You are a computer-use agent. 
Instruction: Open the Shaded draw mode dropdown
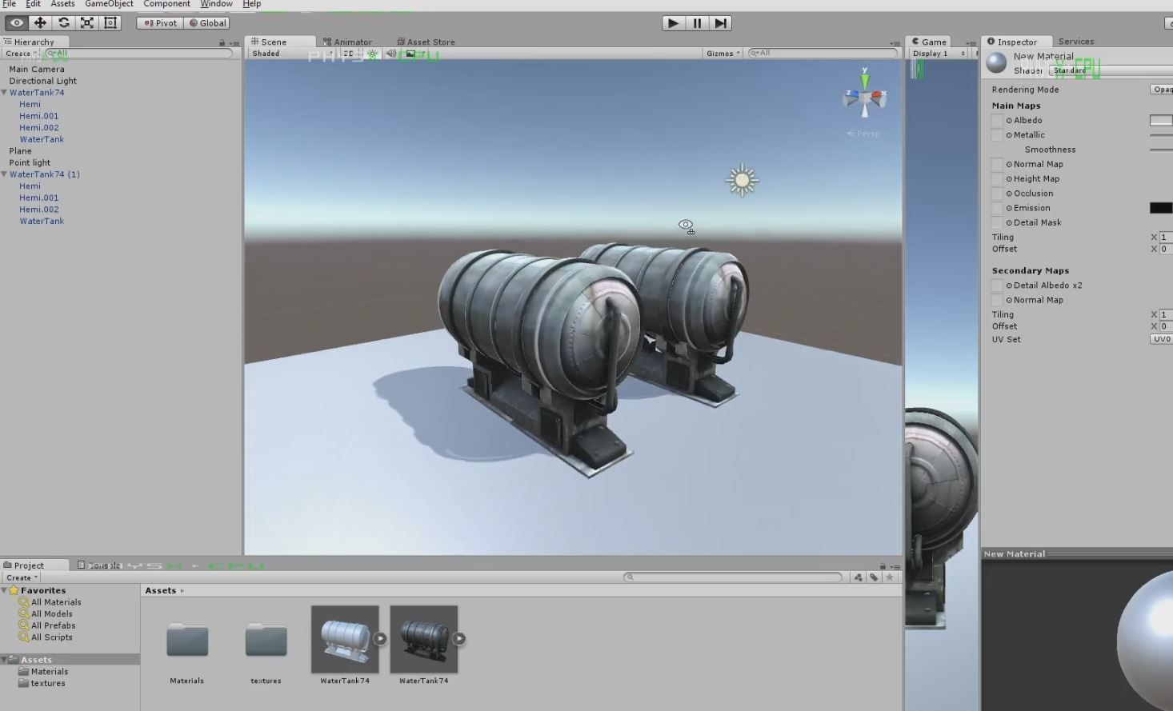click(x=292, y=54)
